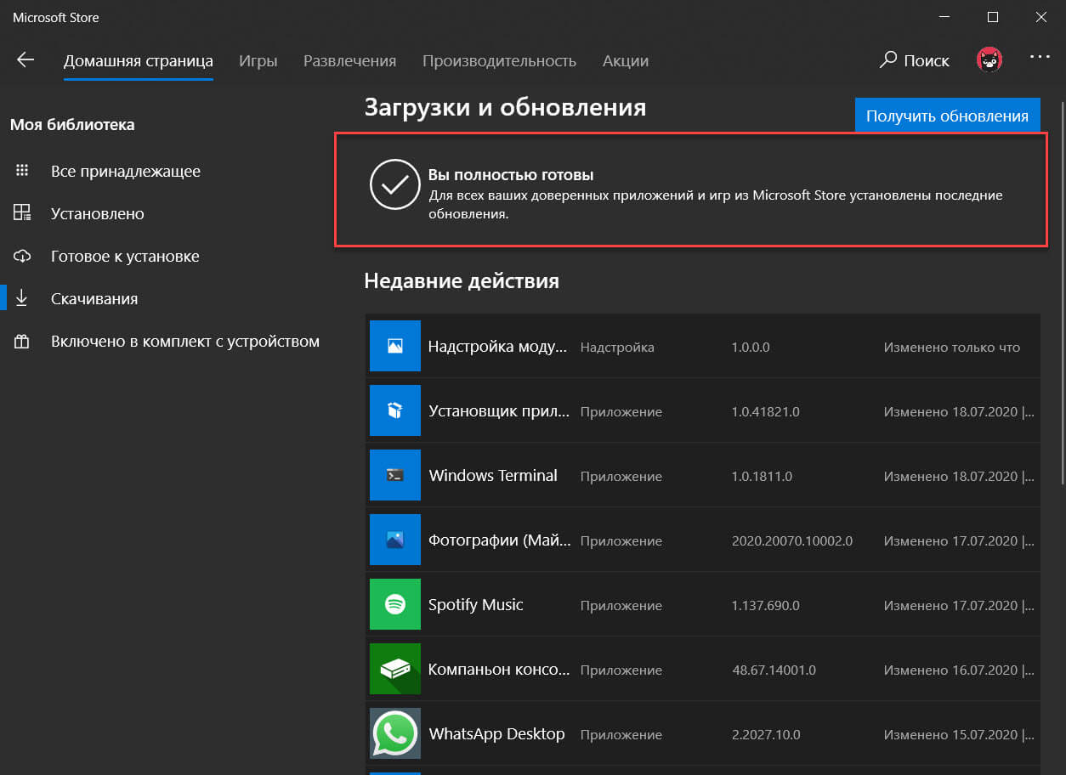Viewport: 1066px width, 775px height.
Task: Open the Производительность tab
Action: point(499,61)
